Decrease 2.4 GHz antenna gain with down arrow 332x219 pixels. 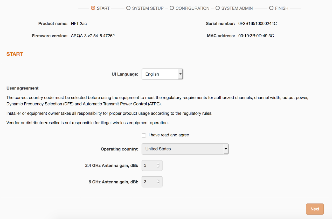158,167
